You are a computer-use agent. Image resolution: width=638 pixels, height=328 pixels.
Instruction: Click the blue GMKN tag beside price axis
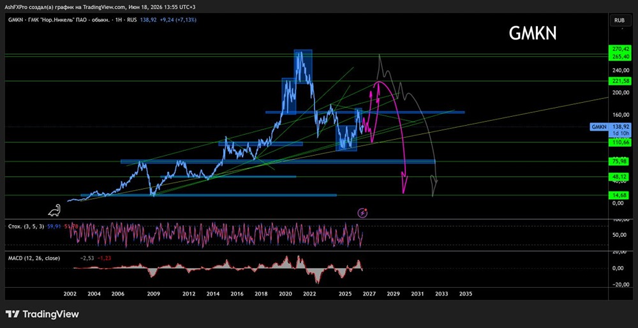[599, 127]
